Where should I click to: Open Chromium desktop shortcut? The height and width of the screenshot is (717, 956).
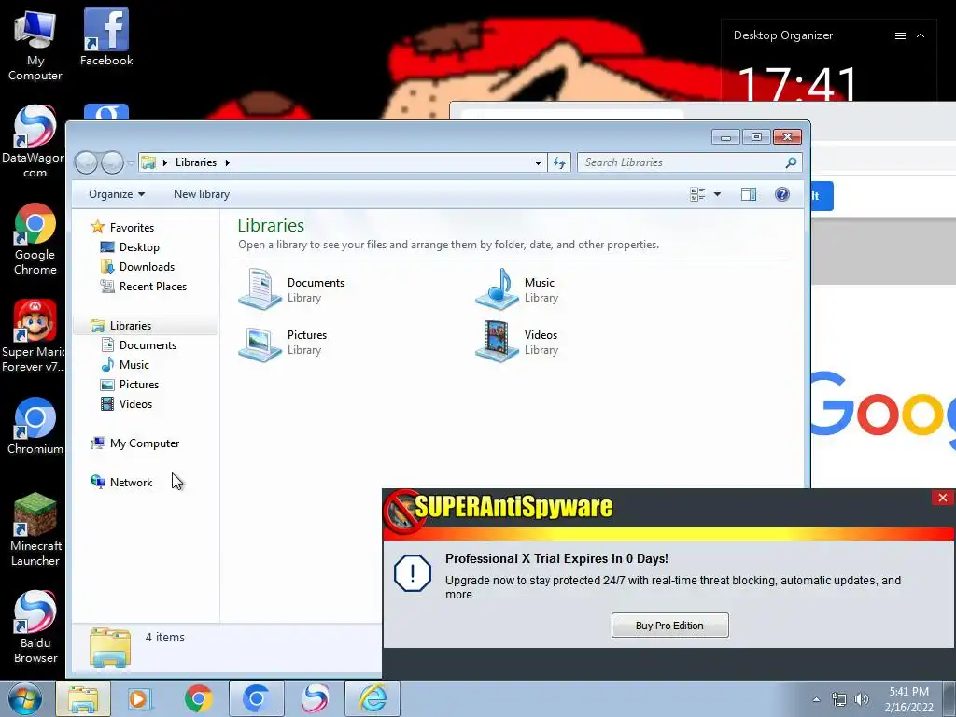click(x=35, y=426)
